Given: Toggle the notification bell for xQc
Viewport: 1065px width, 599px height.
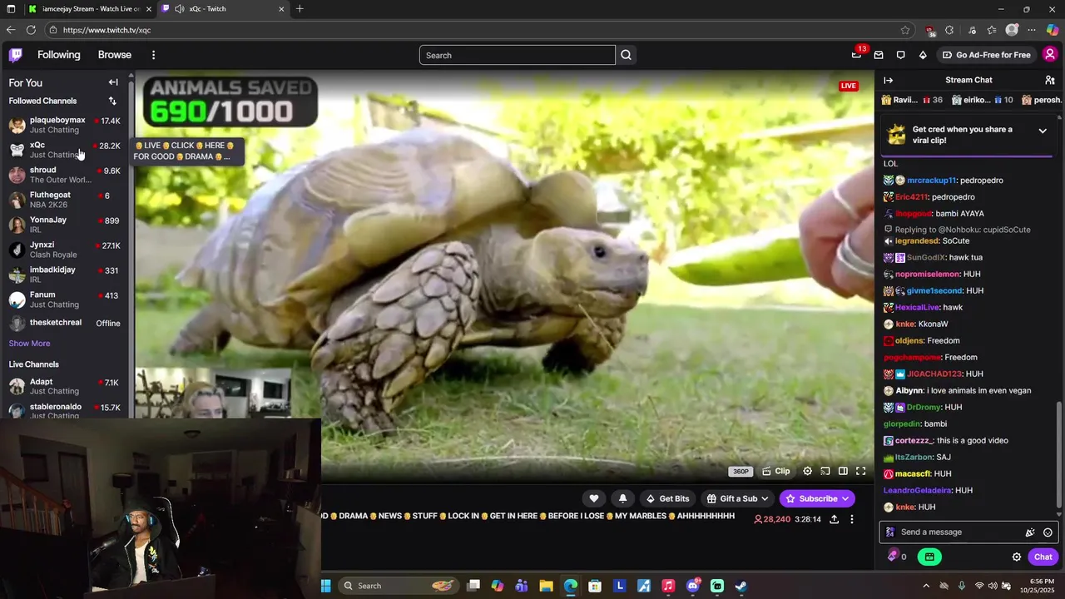Looking at the screenshot, I should 622,498.
